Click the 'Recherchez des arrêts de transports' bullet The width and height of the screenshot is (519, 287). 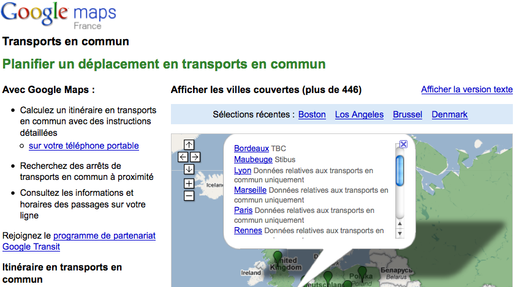(x=87, y=171)
